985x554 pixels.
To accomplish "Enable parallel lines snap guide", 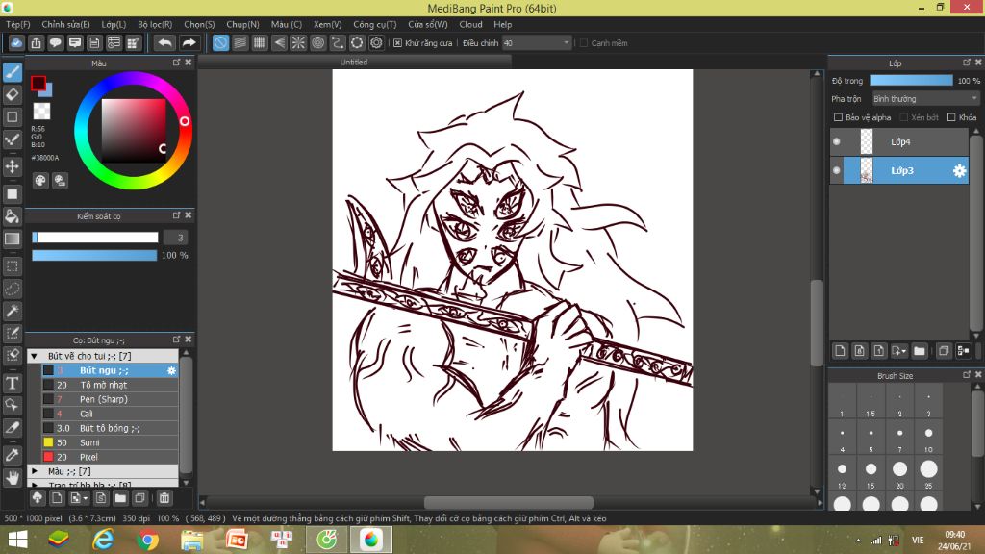I will 240,42.
